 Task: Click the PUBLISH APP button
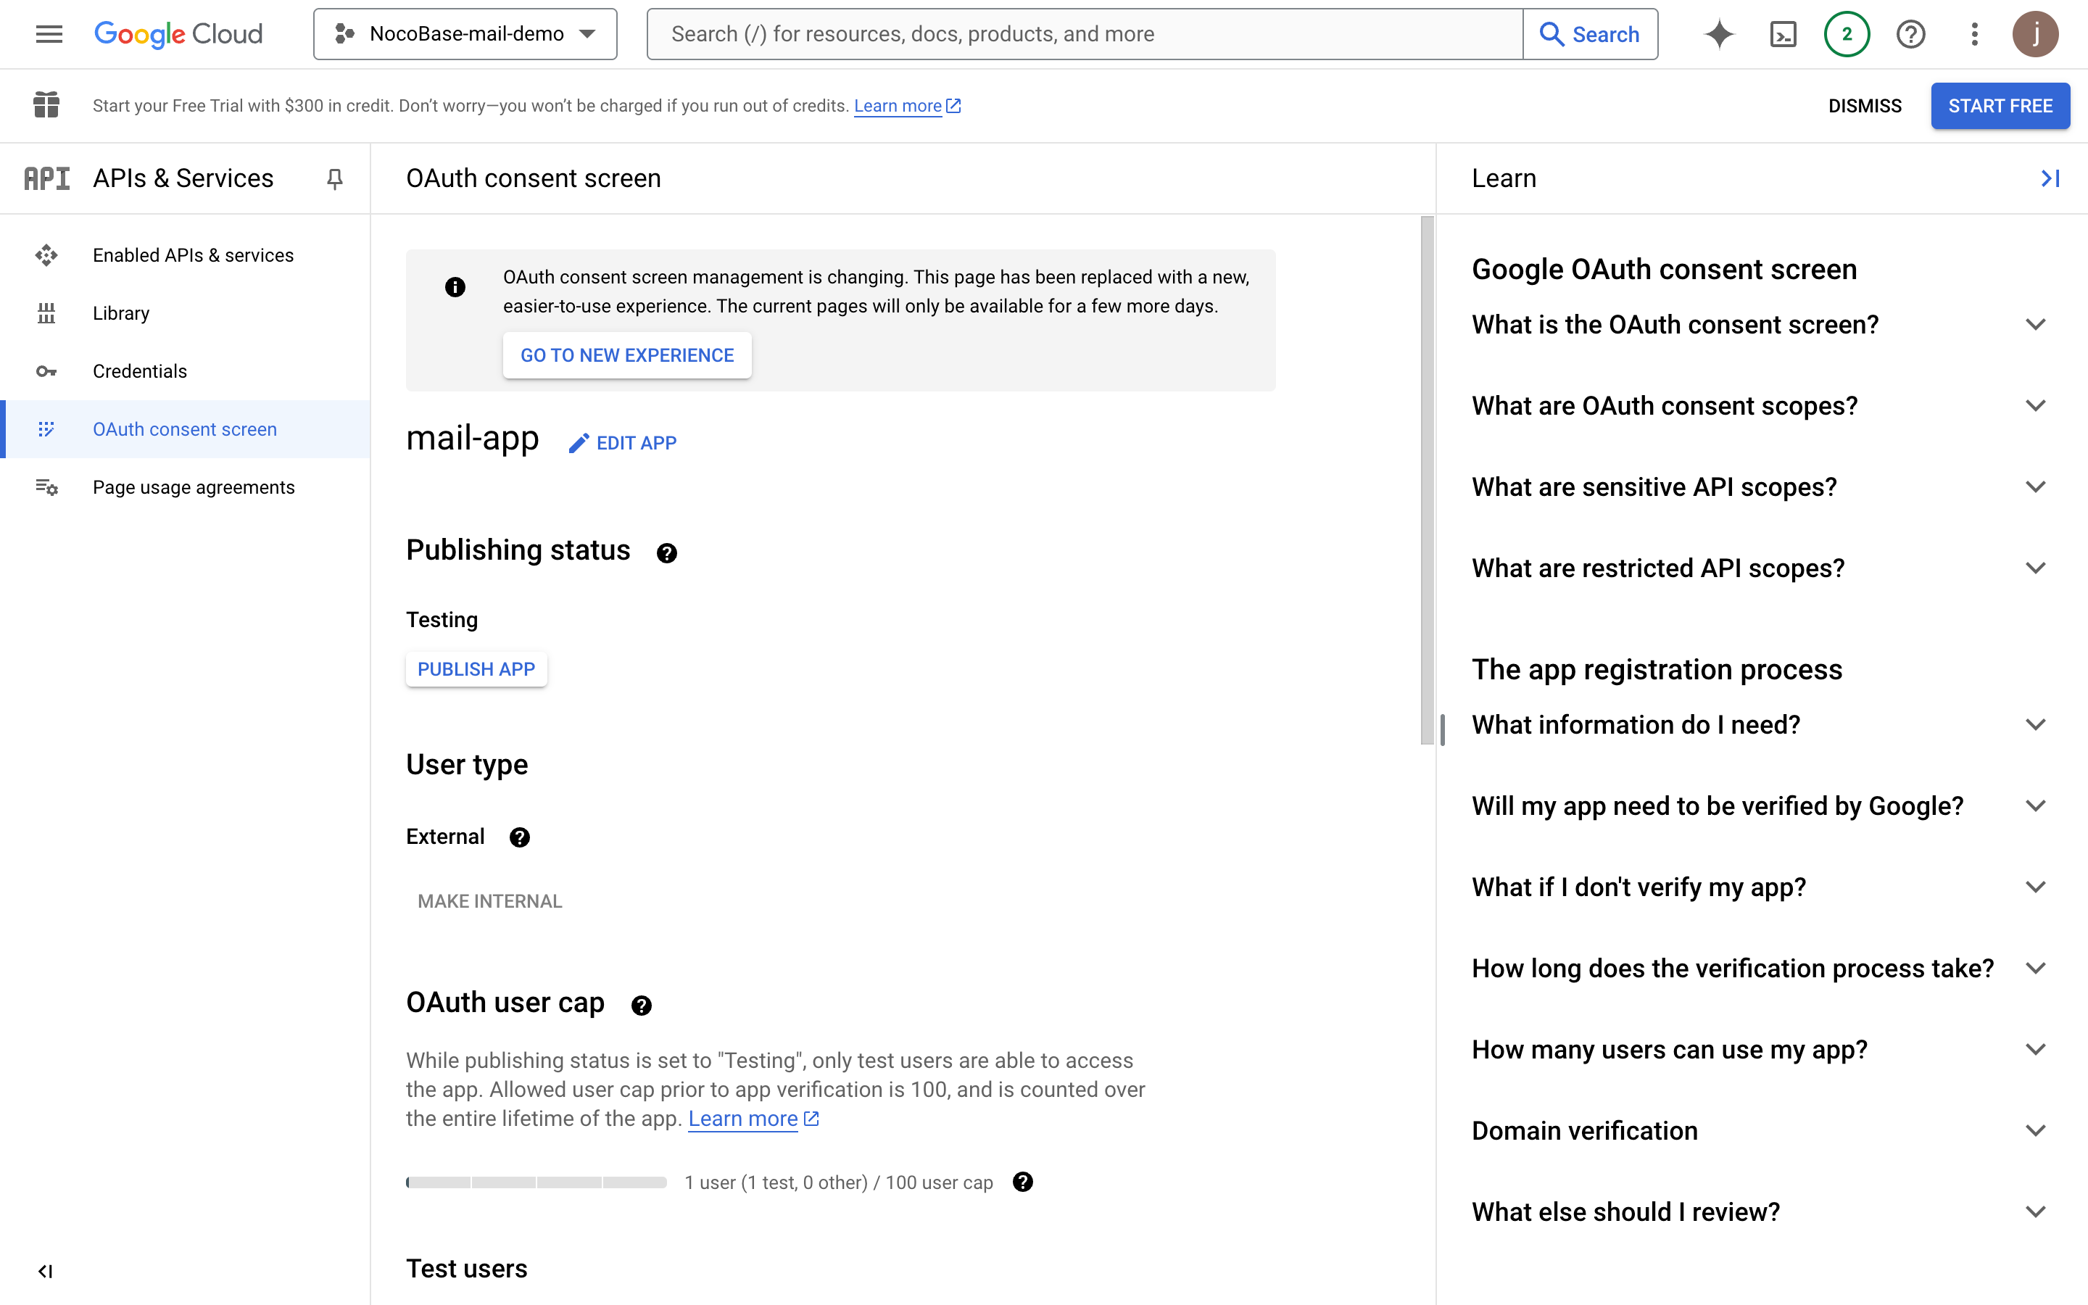[x=476, y=669]
